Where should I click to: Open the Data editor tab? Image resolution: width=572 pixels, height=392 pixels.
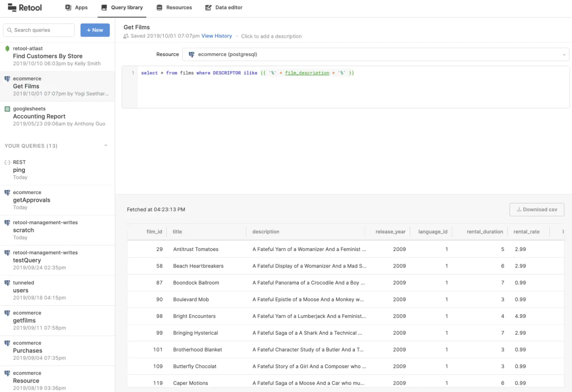[224, 7]
